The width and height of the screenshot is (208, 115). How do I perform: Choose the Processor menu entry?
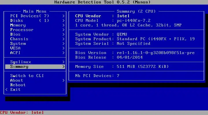pyautogui.click(x=35, y=30)
